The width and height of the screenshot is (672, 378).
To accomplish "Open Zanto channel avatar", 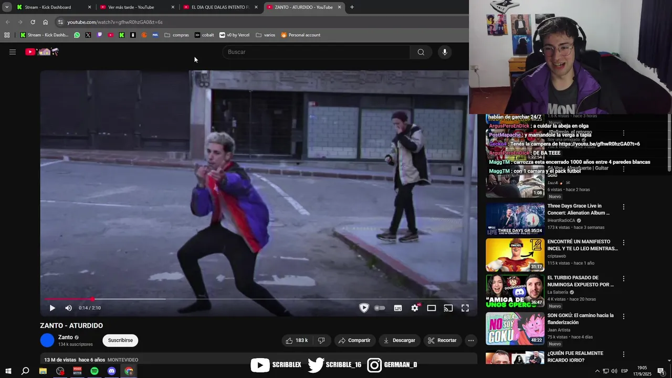I will click(x=47, y=340).
